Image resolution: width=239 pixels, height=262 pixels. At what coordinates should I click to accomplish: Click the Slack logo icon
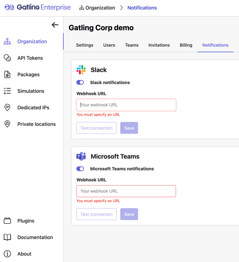pyautogui.click(x=81, y=69)
